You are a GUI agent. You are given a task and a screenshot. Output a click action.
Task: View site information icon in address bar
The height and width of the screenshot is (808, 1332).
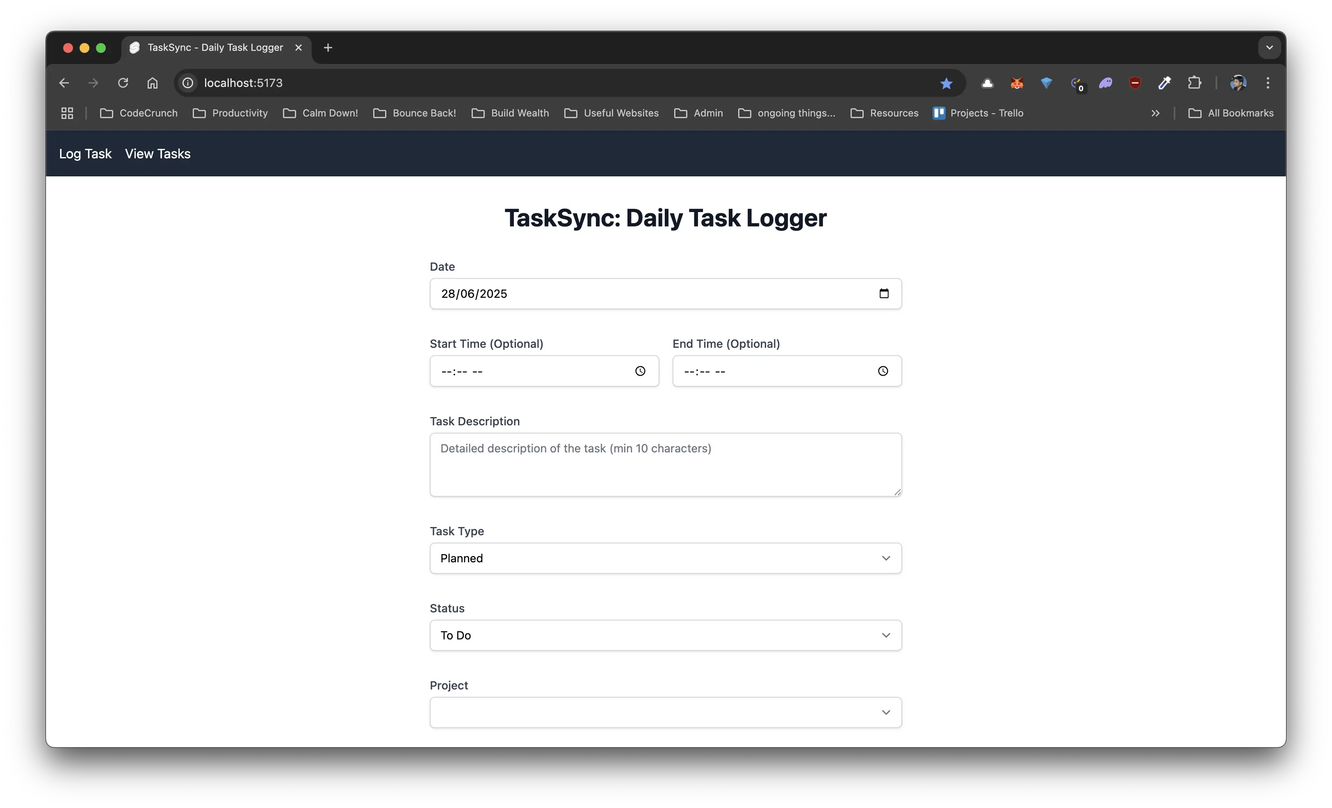click(187, 83)
